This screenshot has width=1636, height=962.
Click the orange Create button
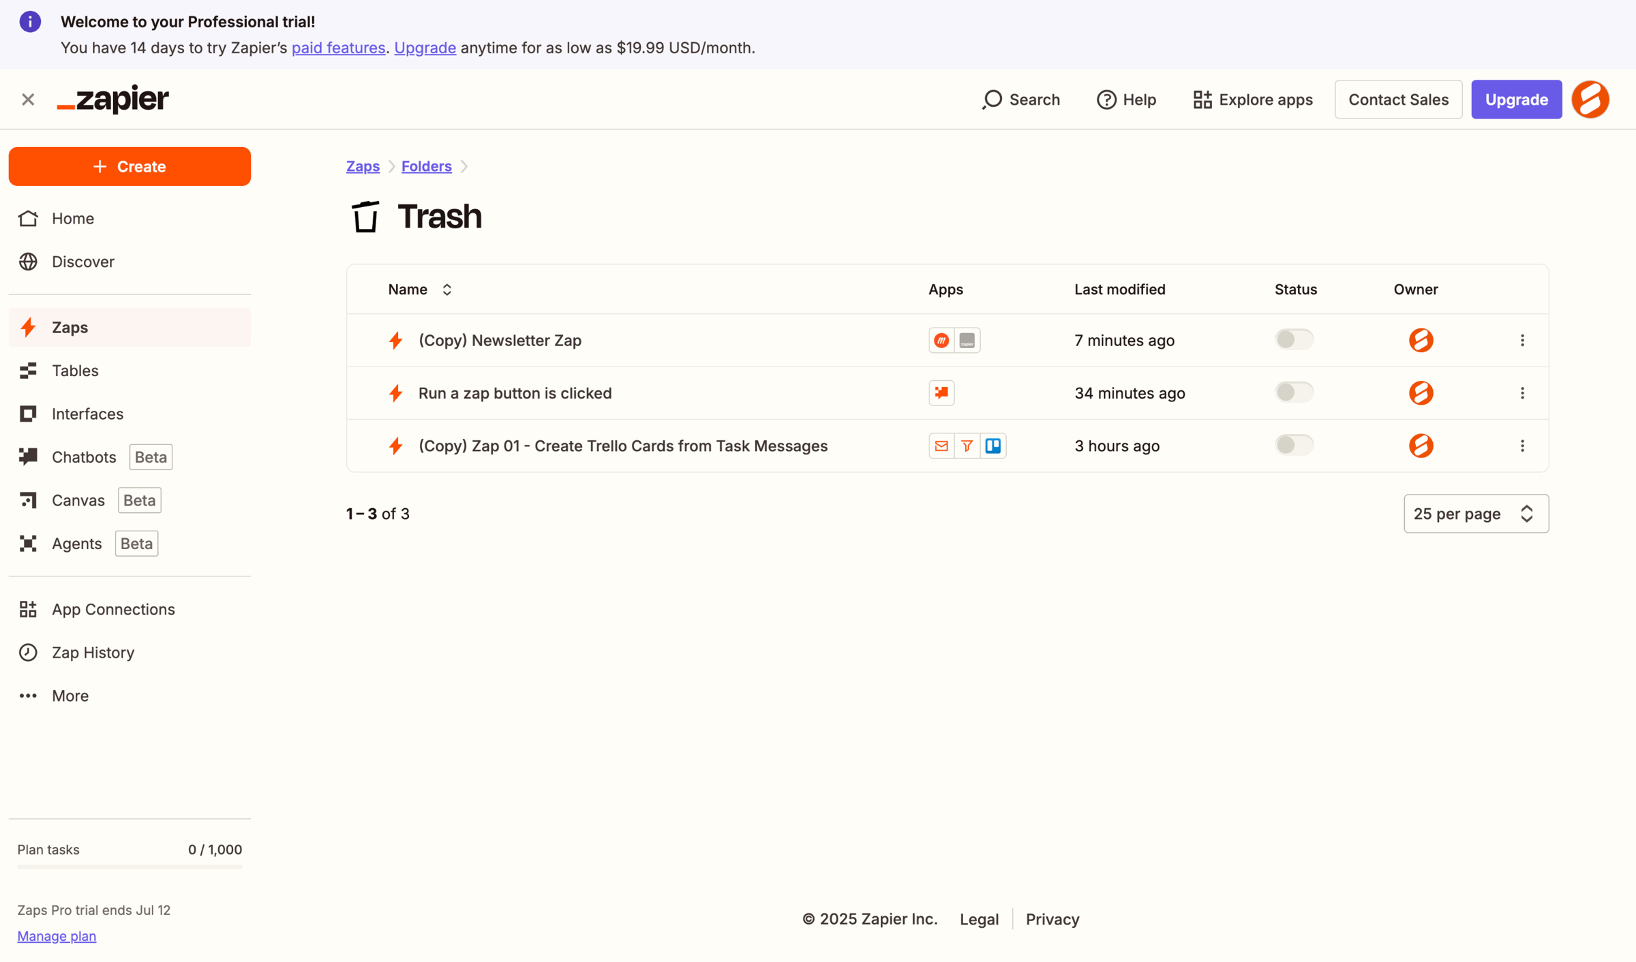(130, 166)
